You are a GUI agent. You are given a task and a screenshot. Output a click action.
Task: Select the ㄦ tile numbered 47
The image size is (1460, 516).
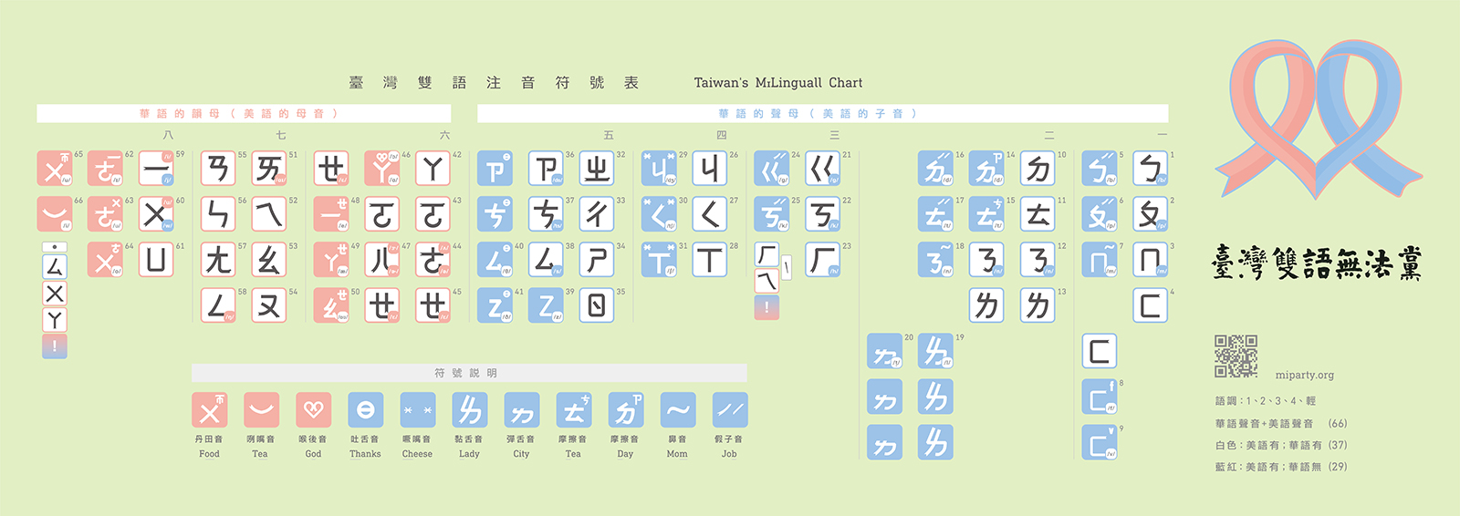pos(382,260)
